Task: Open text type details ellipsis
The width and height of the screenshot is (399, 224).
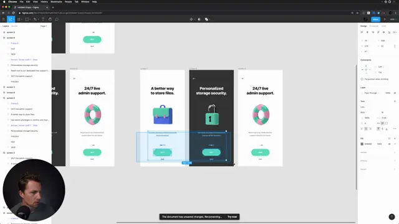Action: [395, 129]
